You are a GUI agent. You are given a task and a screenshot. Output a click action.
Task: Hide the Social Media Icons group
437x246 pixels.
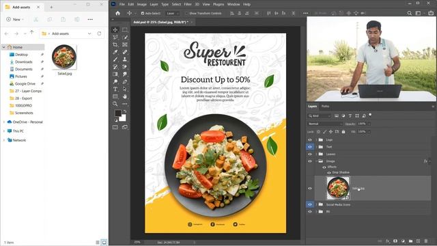pos(310,204)
